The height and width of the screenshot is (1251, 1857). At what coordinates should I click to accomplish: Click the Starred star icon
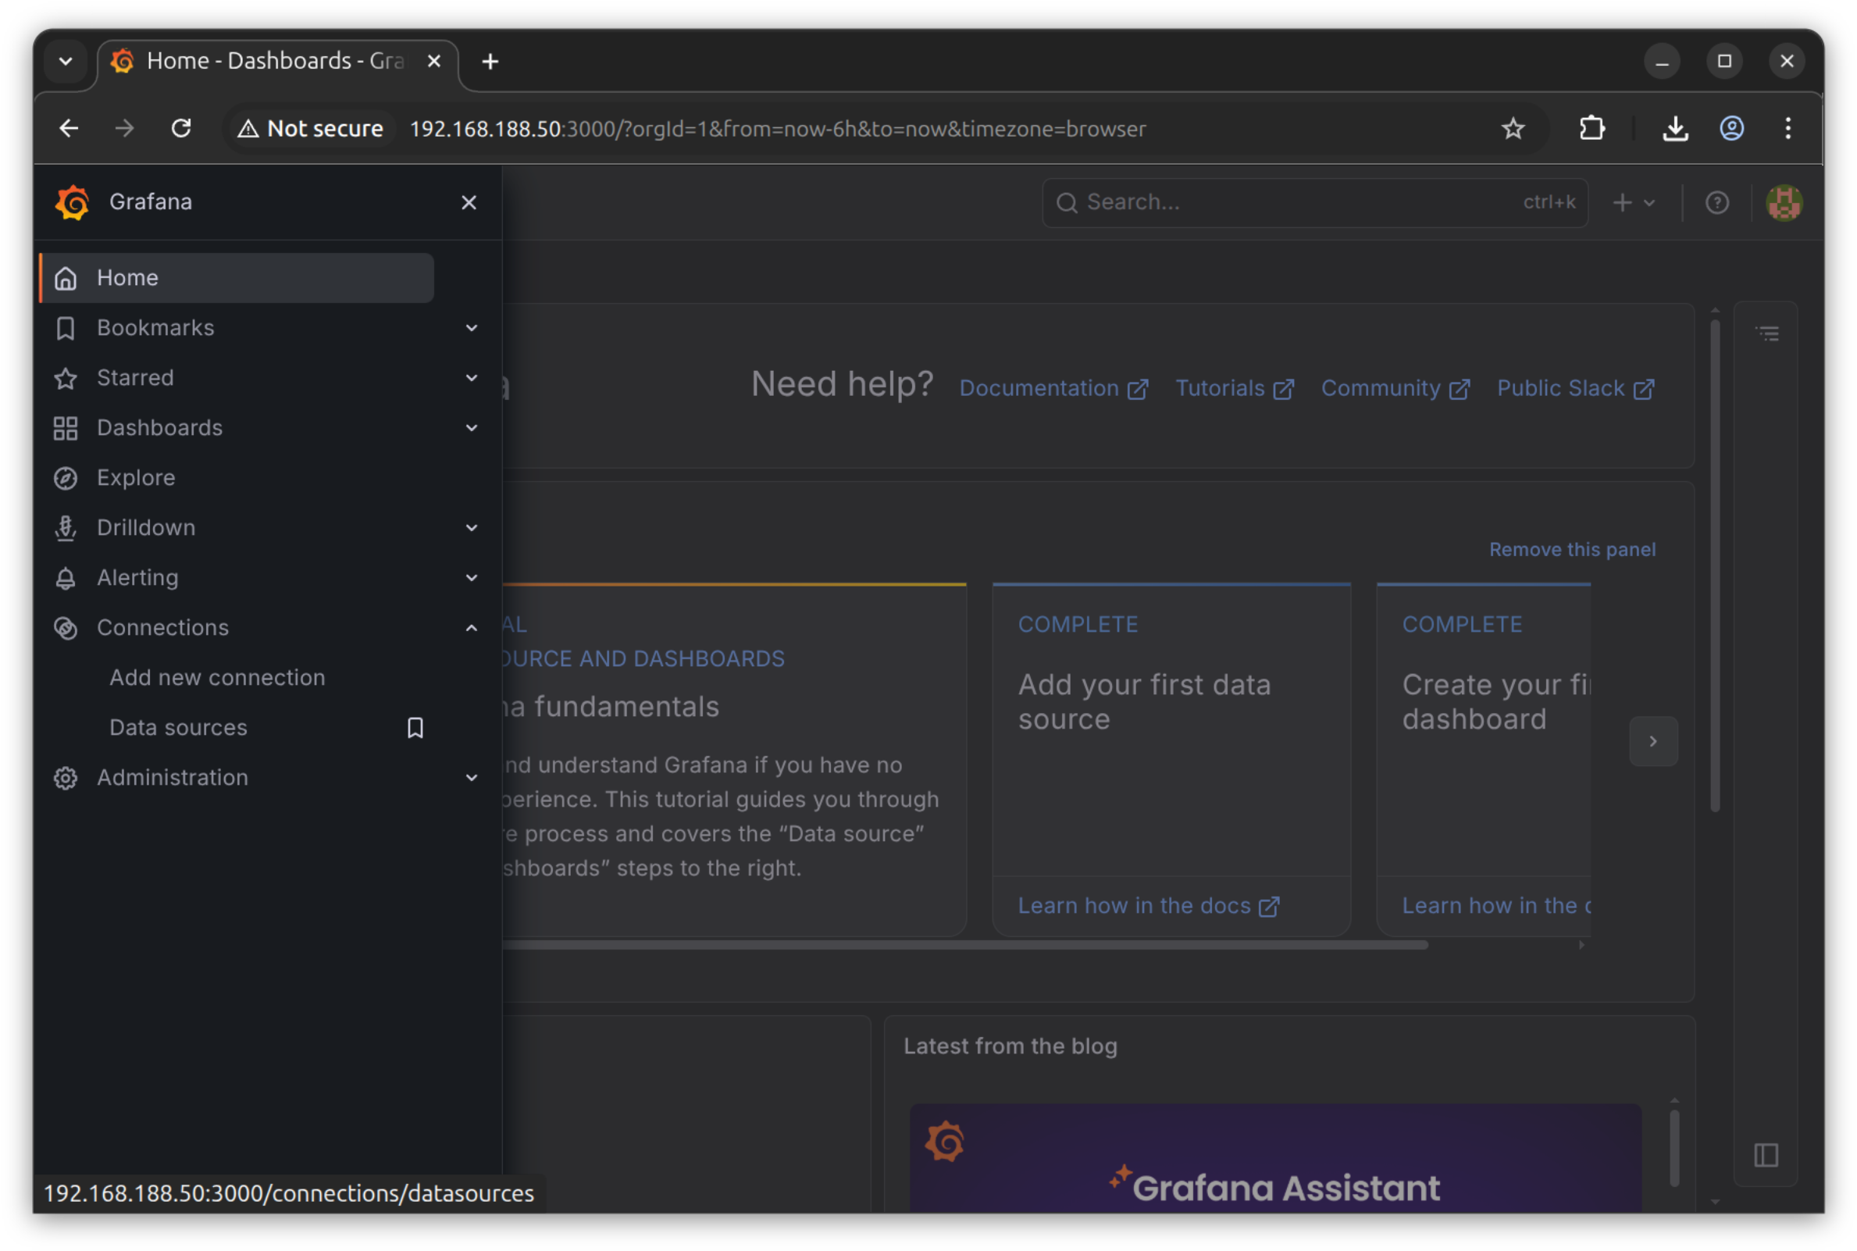pyautogui.click(x=66, y=378)
